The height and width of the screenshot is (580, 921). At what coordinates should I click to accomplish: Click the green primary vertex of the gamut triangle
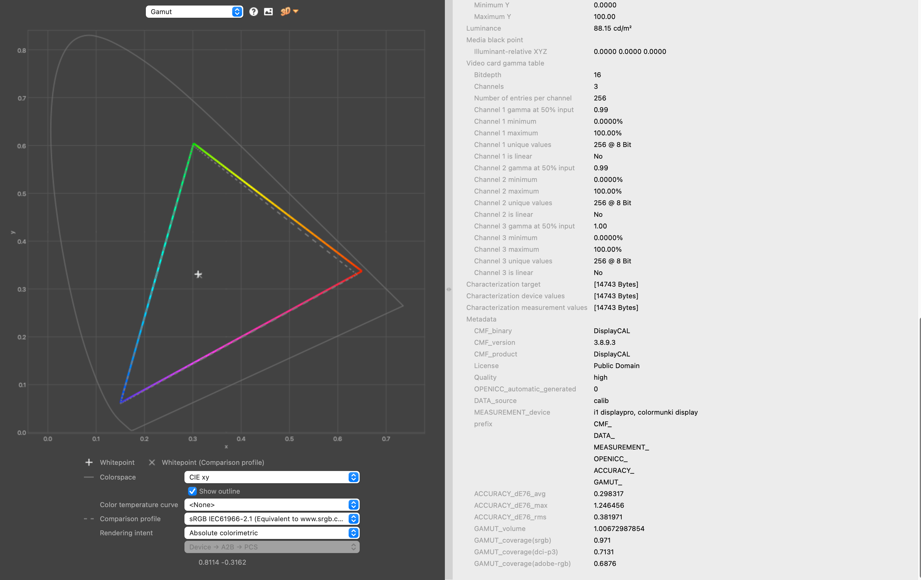click(x=194, y=144)
